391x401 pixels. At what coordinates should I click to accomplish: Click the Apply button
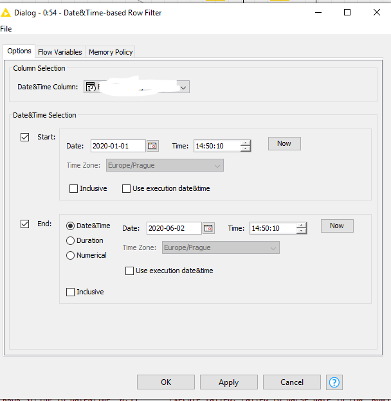(x=228, y=382)
